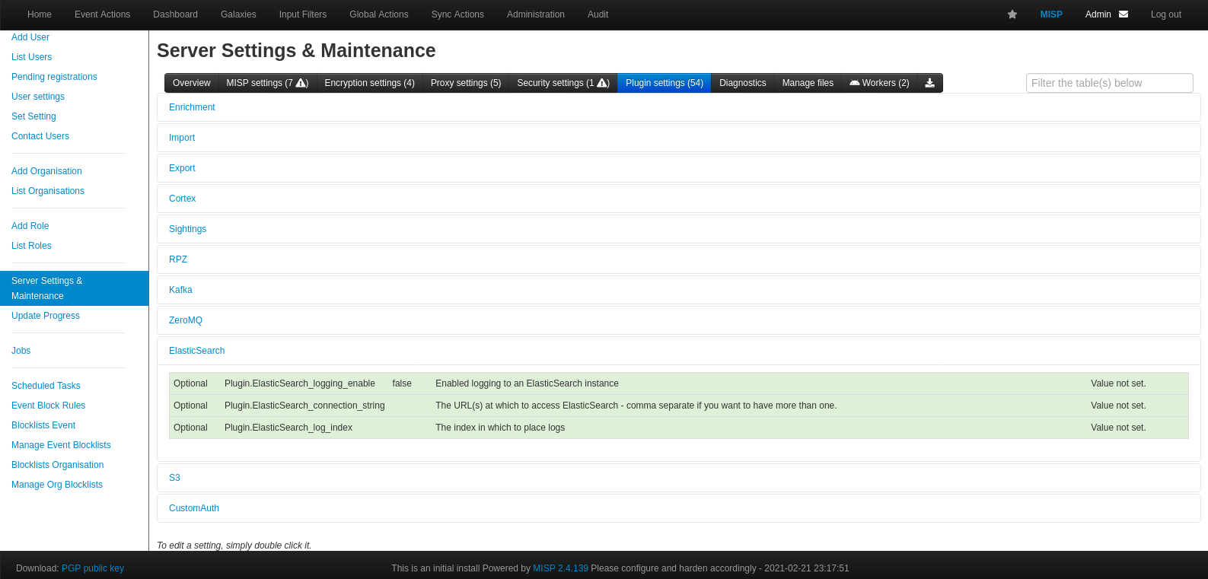Click the filter tables input field
The height and width of the screenshot is (579, 1208).
(1109, 83)
